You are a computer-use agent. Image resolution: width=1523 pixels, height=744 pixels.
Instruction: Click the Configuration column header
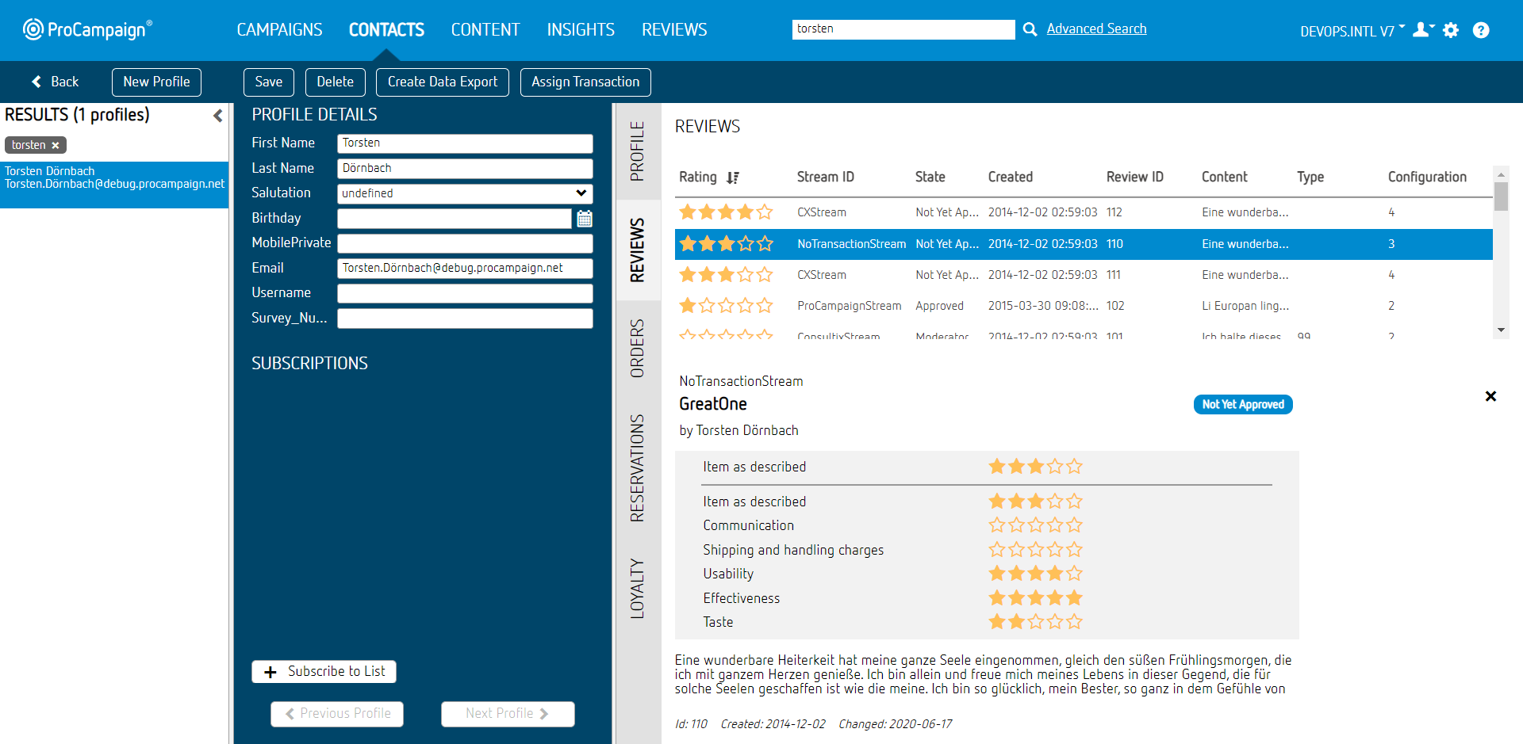coord(1427,177)
